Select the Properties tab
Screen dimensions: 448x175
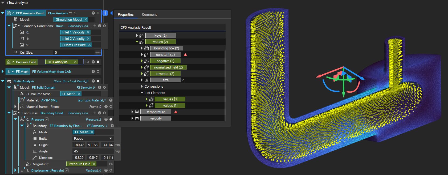point(125,14)
